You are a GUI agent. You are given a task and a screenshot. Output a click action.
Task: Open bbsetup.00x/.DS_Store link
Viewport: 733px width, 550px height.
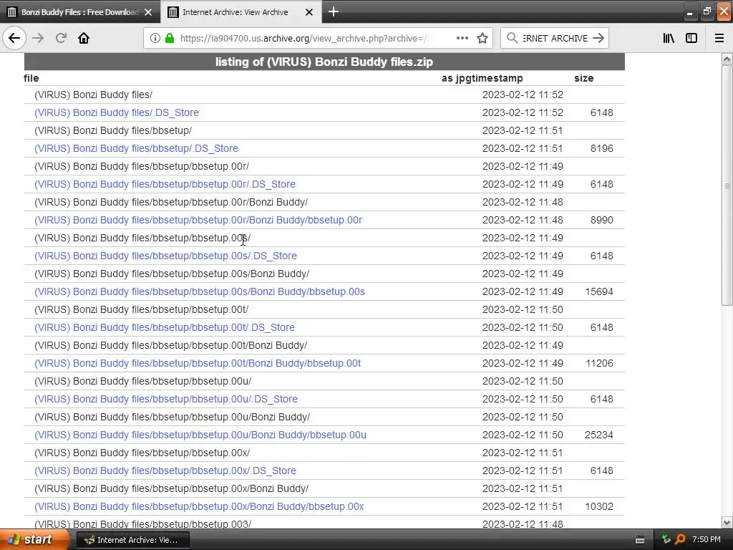tap(165, 471)
